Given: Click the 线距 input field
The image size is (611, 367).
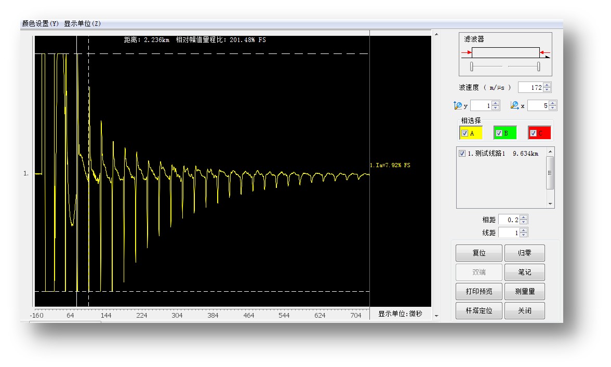Looking at the screenshot, I should click(x=509, y=233).
